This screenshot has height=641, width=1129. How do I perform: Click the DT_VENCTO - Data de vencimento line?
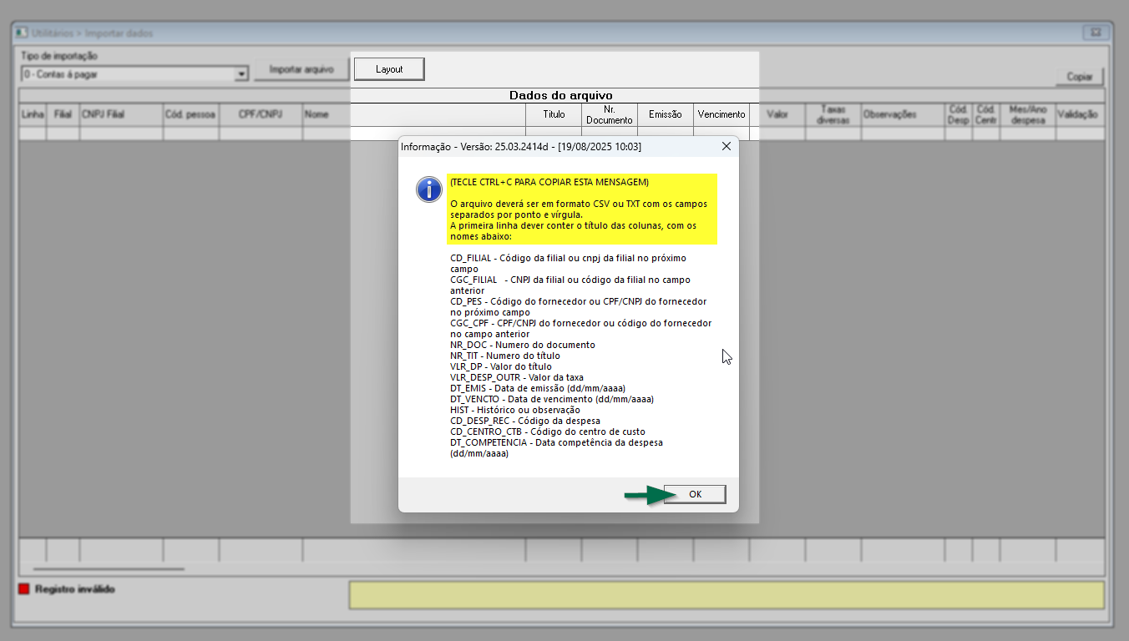552,399
